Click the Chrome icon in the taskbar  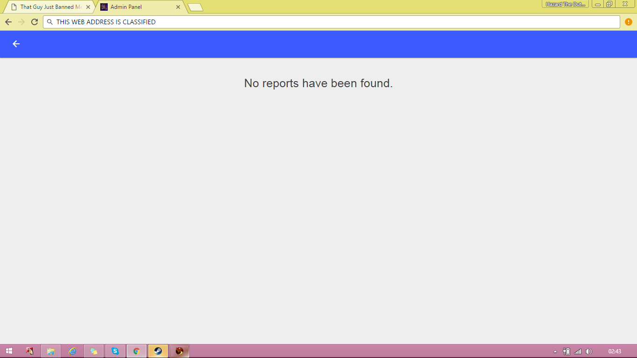coord(137,351)
